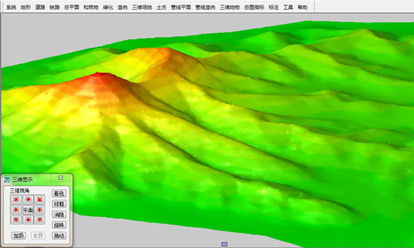The image size is (414, 248).
Task: Click the top-right diagonal view arrow
Action: 40,200
